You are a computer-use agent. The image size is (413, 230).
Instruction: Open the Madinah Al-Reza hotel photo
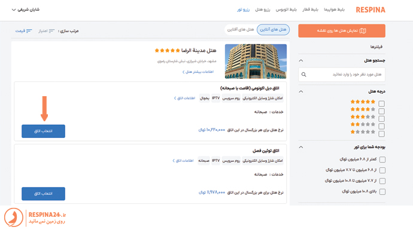(x=256, y=62)
